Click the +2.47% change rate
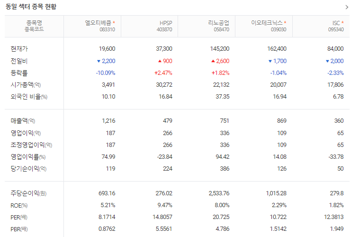The height and width of the screenshot is (237, 350). click(x=163, y=73)
